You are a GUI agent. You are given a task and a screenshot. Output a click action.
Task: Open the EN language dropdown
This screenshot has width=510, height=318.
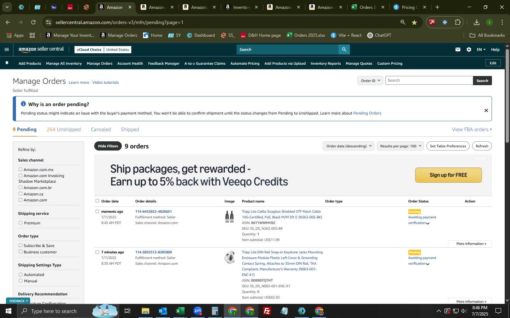[481, 49]
